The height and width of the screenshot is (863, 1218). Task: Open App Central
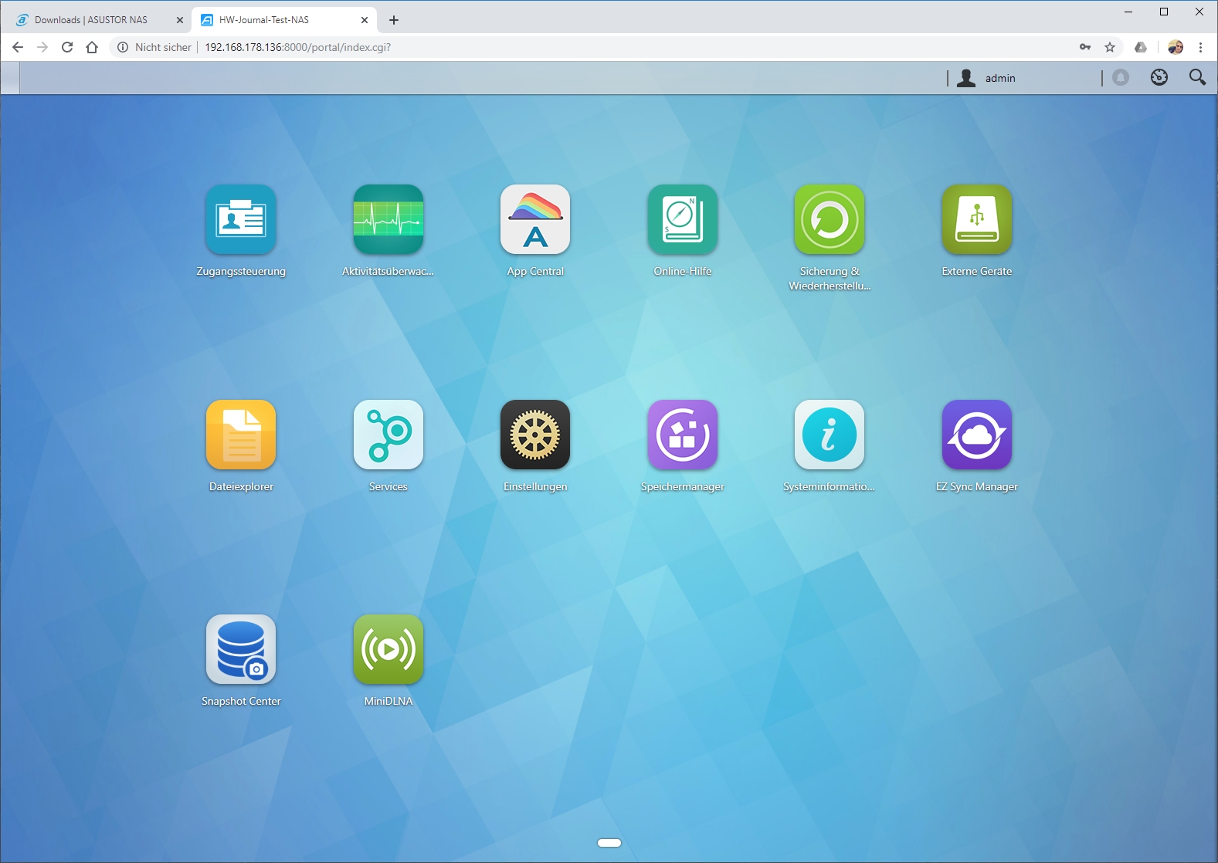point(535,220)
